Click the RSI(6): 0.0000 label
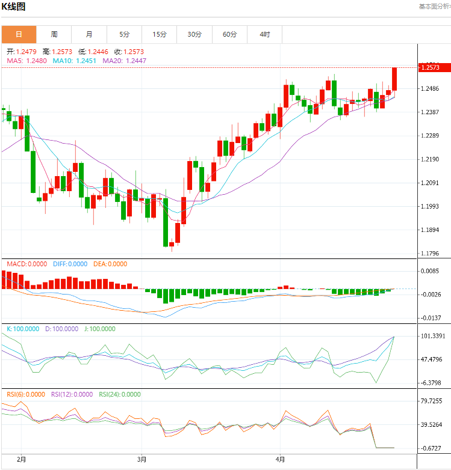 tap(26, 394)
